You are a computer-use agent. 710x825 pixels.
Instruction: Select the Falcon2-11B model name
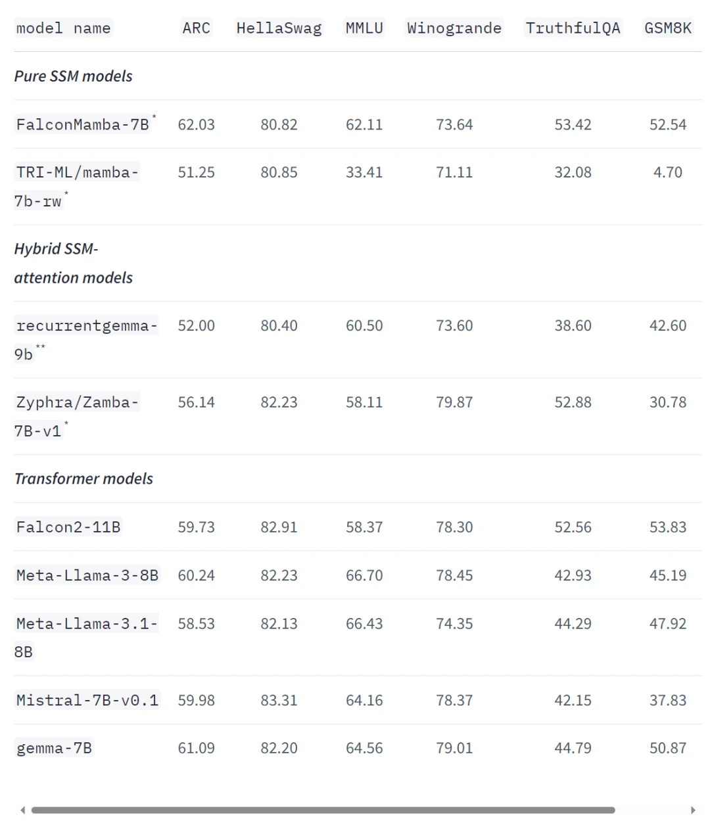[x=68, y=527]
